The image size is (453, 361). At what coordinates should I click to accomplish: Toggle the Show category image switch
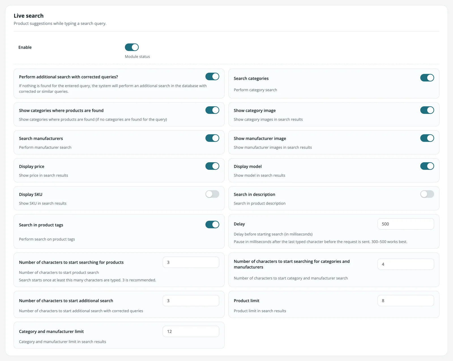(427, 110)
